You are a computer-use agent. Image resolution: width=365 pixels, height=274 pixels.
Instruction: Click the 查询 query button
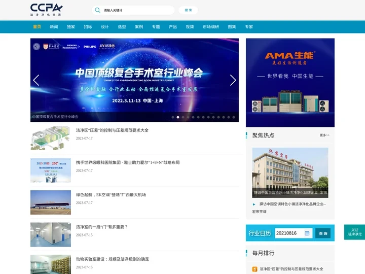point(323,233)
